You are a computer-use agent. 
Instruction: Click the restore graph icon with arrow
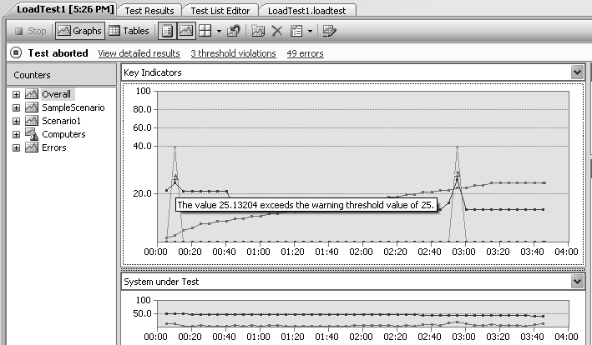(x=233, y=31)
